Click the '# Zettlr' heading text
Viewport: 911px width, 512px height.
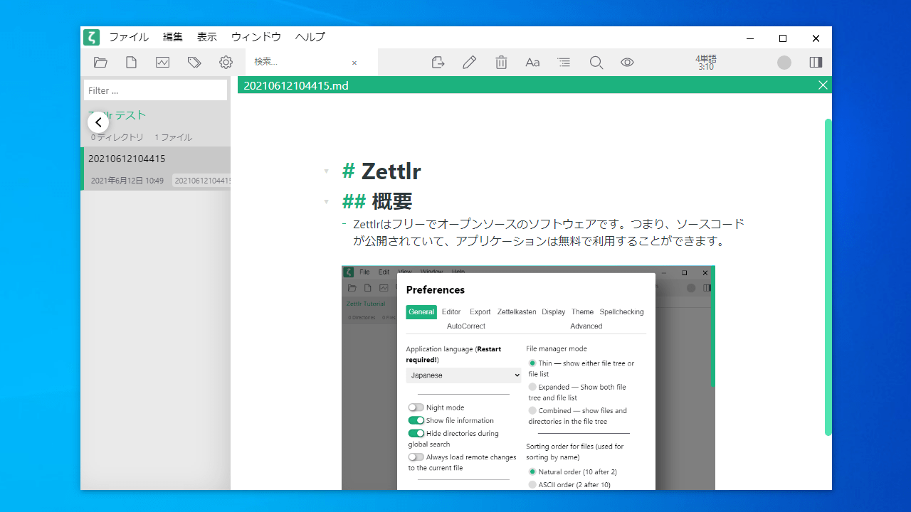pyautogui.click(x=381, y=171)
